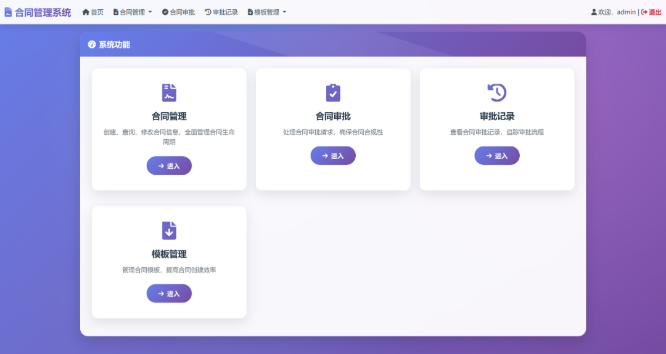Click 进入 button on the 合同管理 card
Viewport: 666px width, 354px height.
[x=169, y=166]
